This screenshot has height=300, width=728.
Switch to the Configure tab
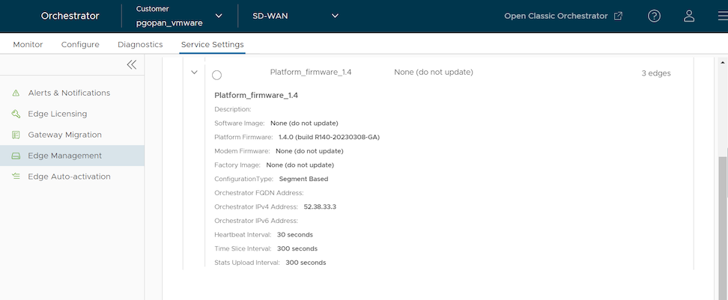80,45
